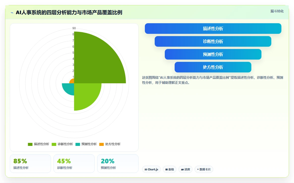Open the 45% 诊断性分析 data card

pyautogui.click(x=74, y=164)
